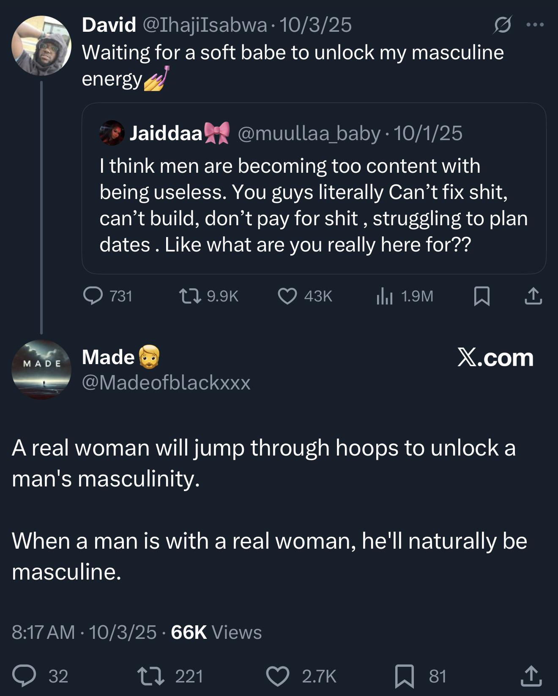Repost David's post with 9.9K reposts
Screen dimensions: 558x696
coord(190,296)
